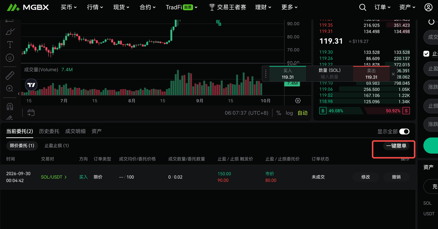Click the green B buy-ratio badge

tap(322, 111)
